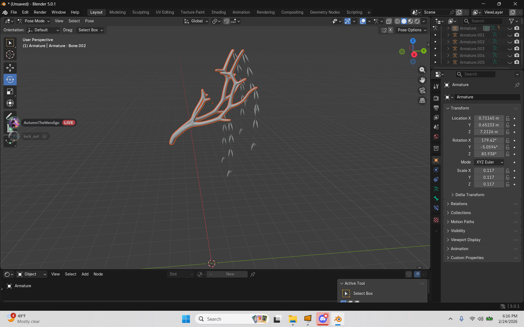
Task: Click the Rotation Z value field
Action: [x=489, y=154]
